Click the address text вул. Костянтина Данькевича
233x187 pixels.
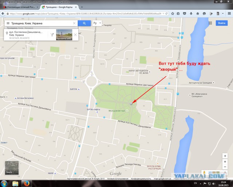[x=26, y=32]
